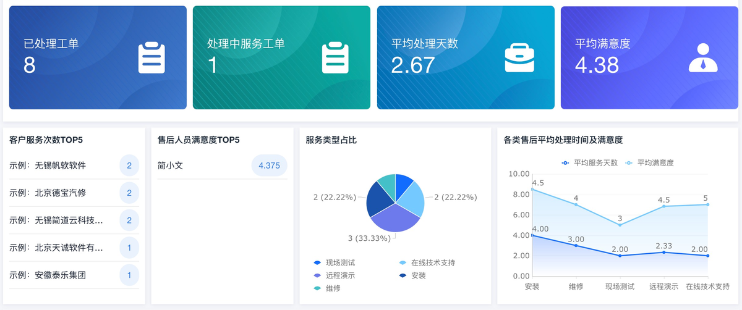Select row 示例：无锡简道云科技…
Screen dimensions: 742x310
point(74,220)
